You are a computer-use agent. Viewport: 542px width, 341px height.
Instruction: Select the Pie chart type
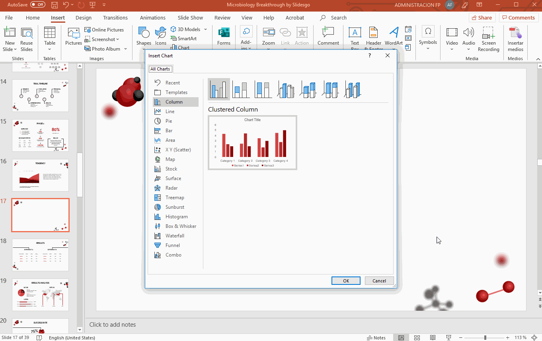[x=169, y=121]
